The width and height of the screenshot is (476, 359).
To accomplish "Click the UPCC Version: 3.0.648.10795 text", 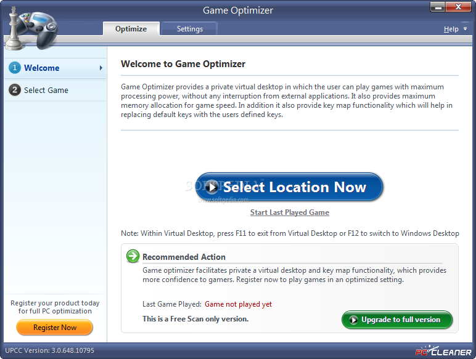I will 50,350.
